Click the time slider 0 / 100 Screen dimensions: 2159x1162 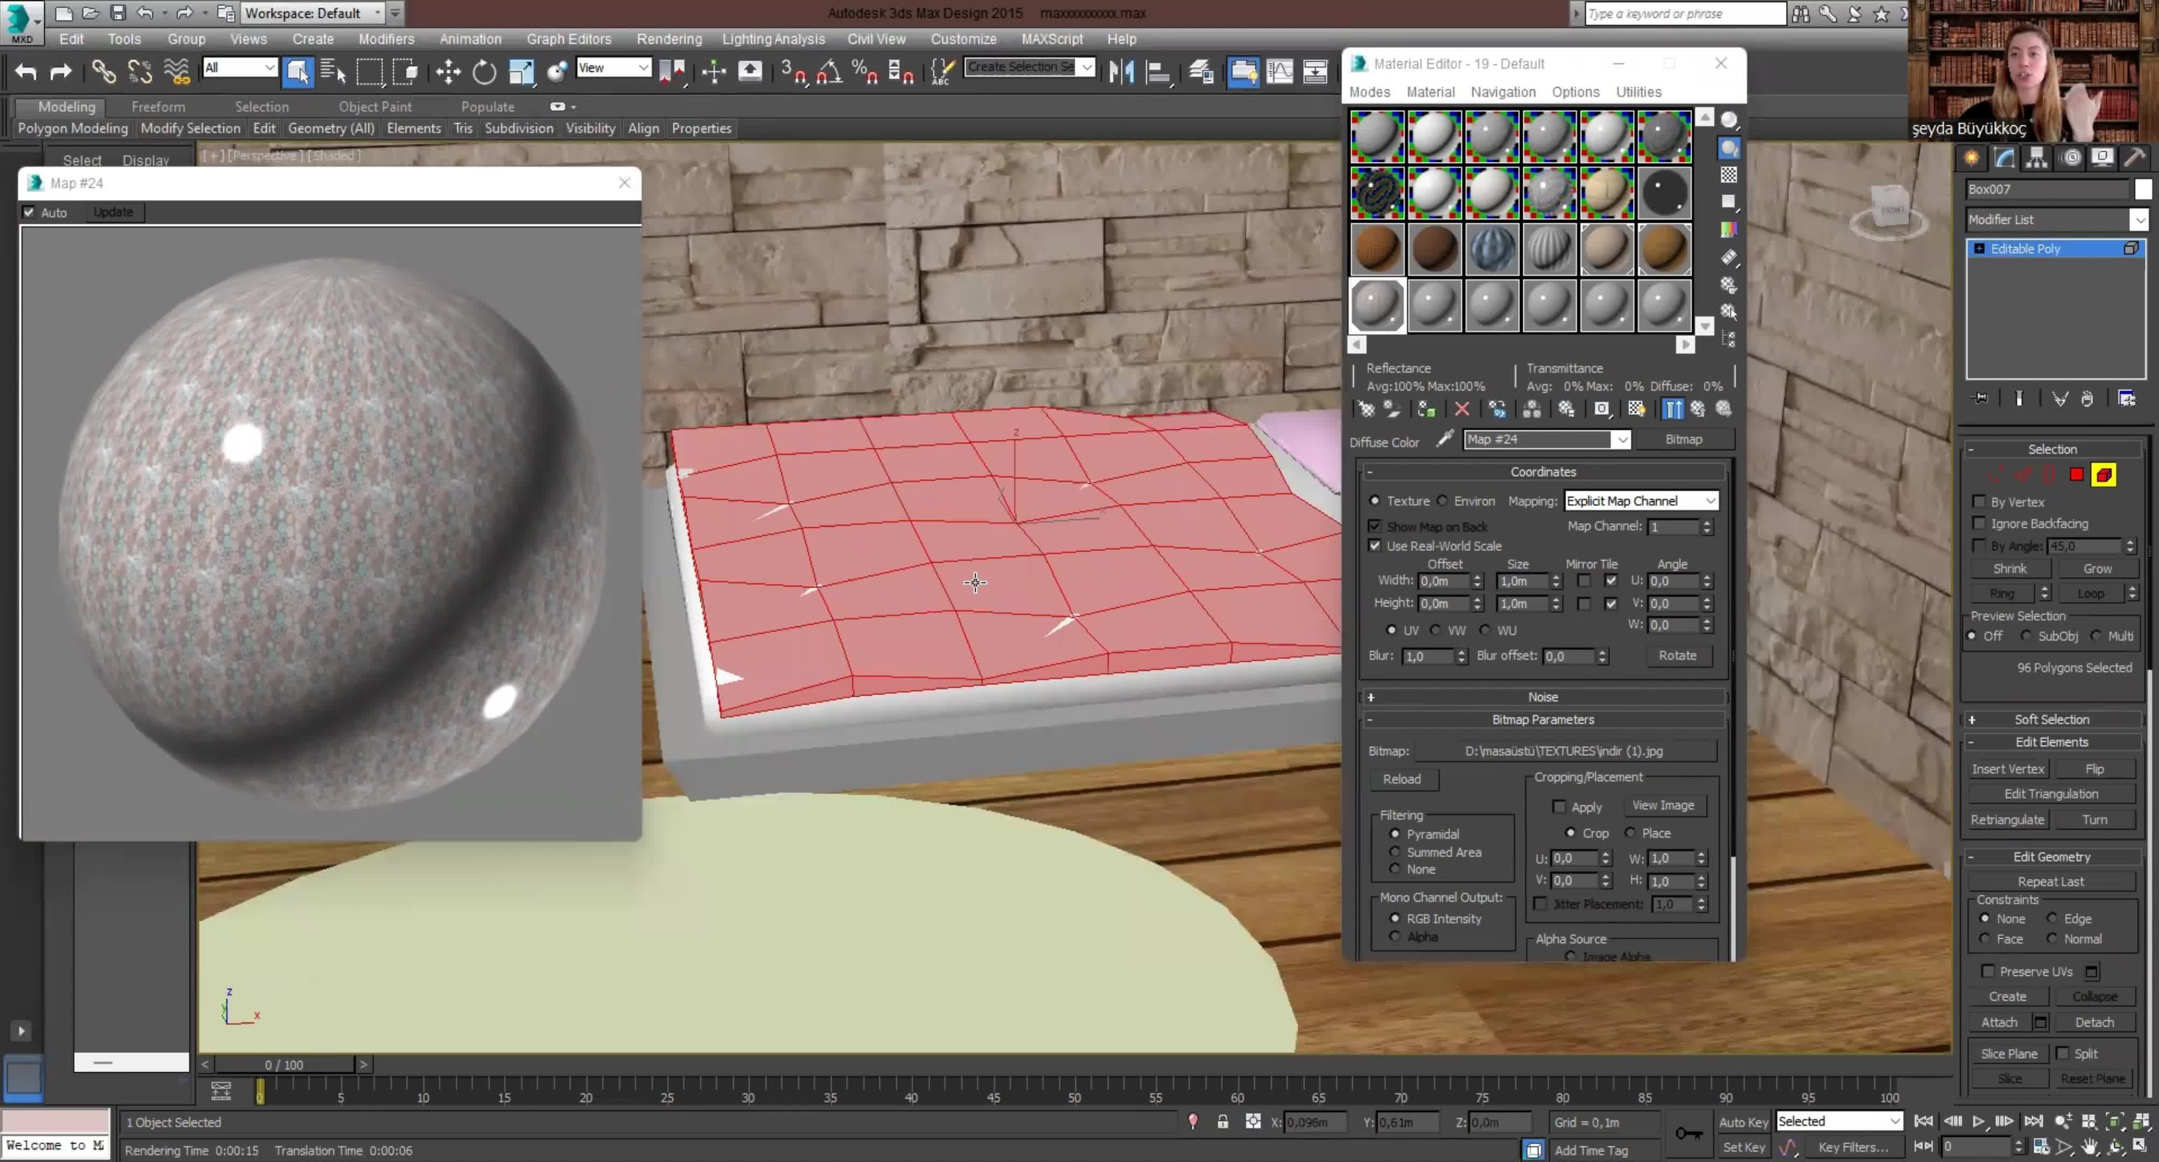coord(284,1065)
